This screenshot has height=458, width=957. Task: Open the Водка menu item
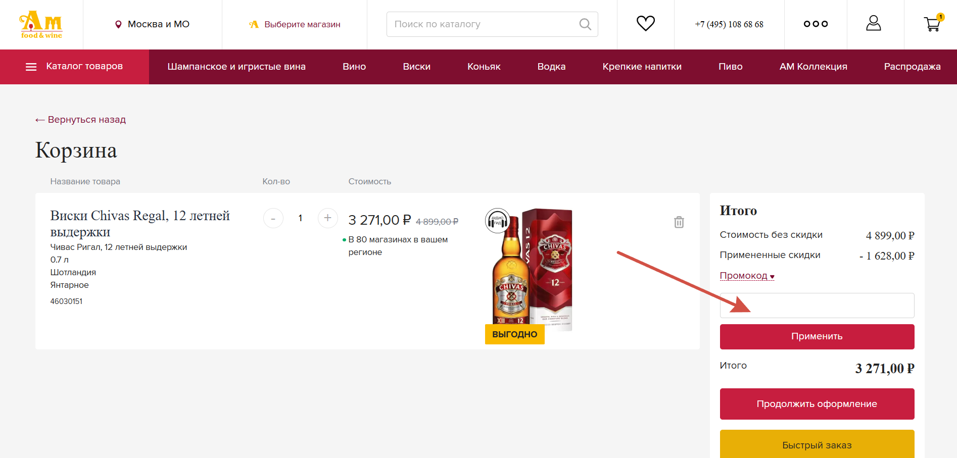click(x=551, y=67)
